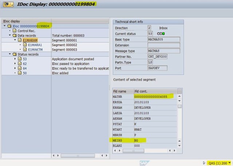
Task: Select the E1MARA1 segment
Action: pyautogui.click(x=35, y=45)
